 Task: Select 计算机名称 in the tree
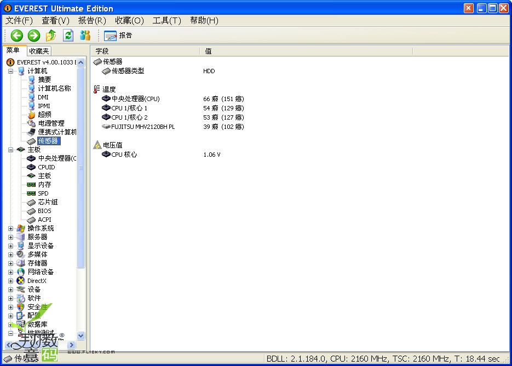click(x=54, y=88)
